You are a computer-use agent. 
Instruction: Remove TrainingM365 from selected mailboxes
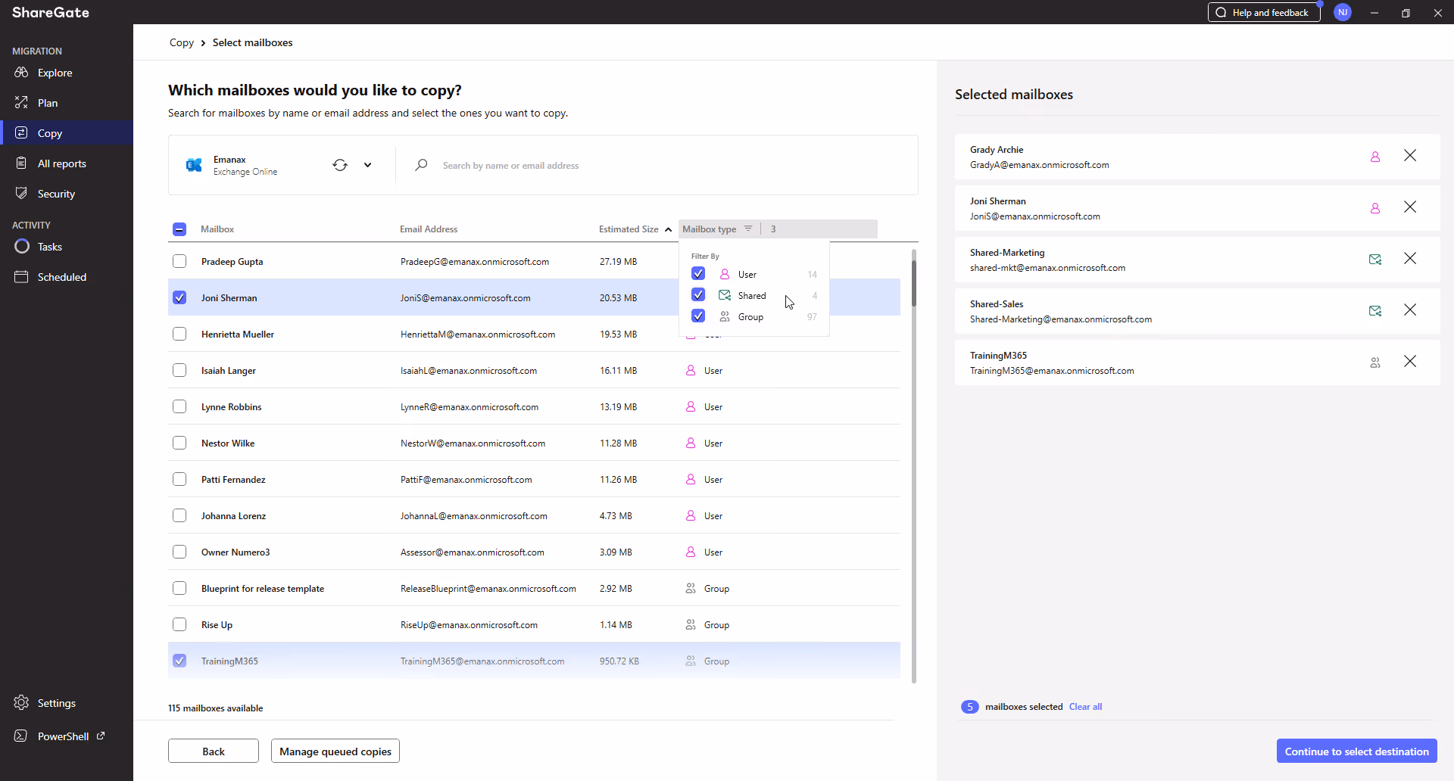pos(1410,361)
